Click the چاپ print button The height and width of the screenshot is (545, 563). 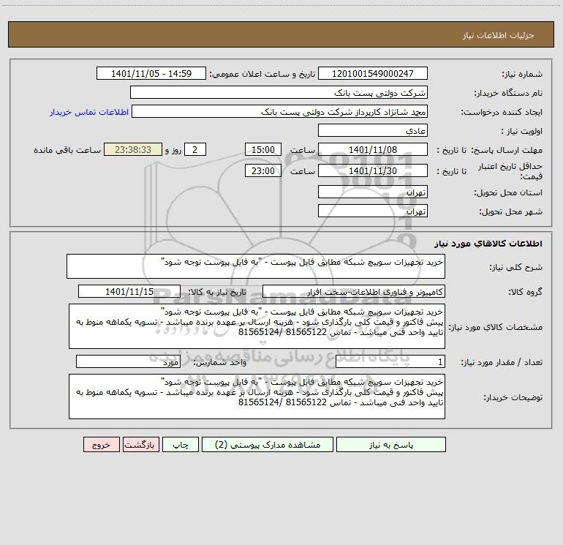pyautogui.click(x=181, y=445)
